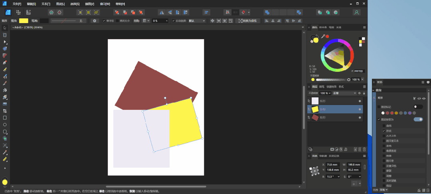This screenshot has height=194, width=431.
Task: Open the 窗口 menu
Action: click(x=105, y=4)
